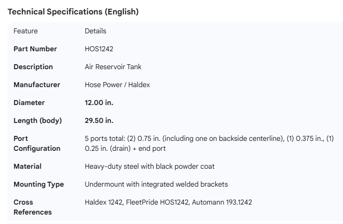Click the Air Reservoir Tank text
The height and width of the screenshot is (224, 343).
113,67
